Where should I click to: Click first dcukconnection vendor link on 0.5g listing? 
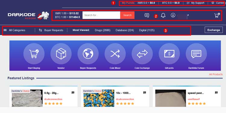[53, 99]
